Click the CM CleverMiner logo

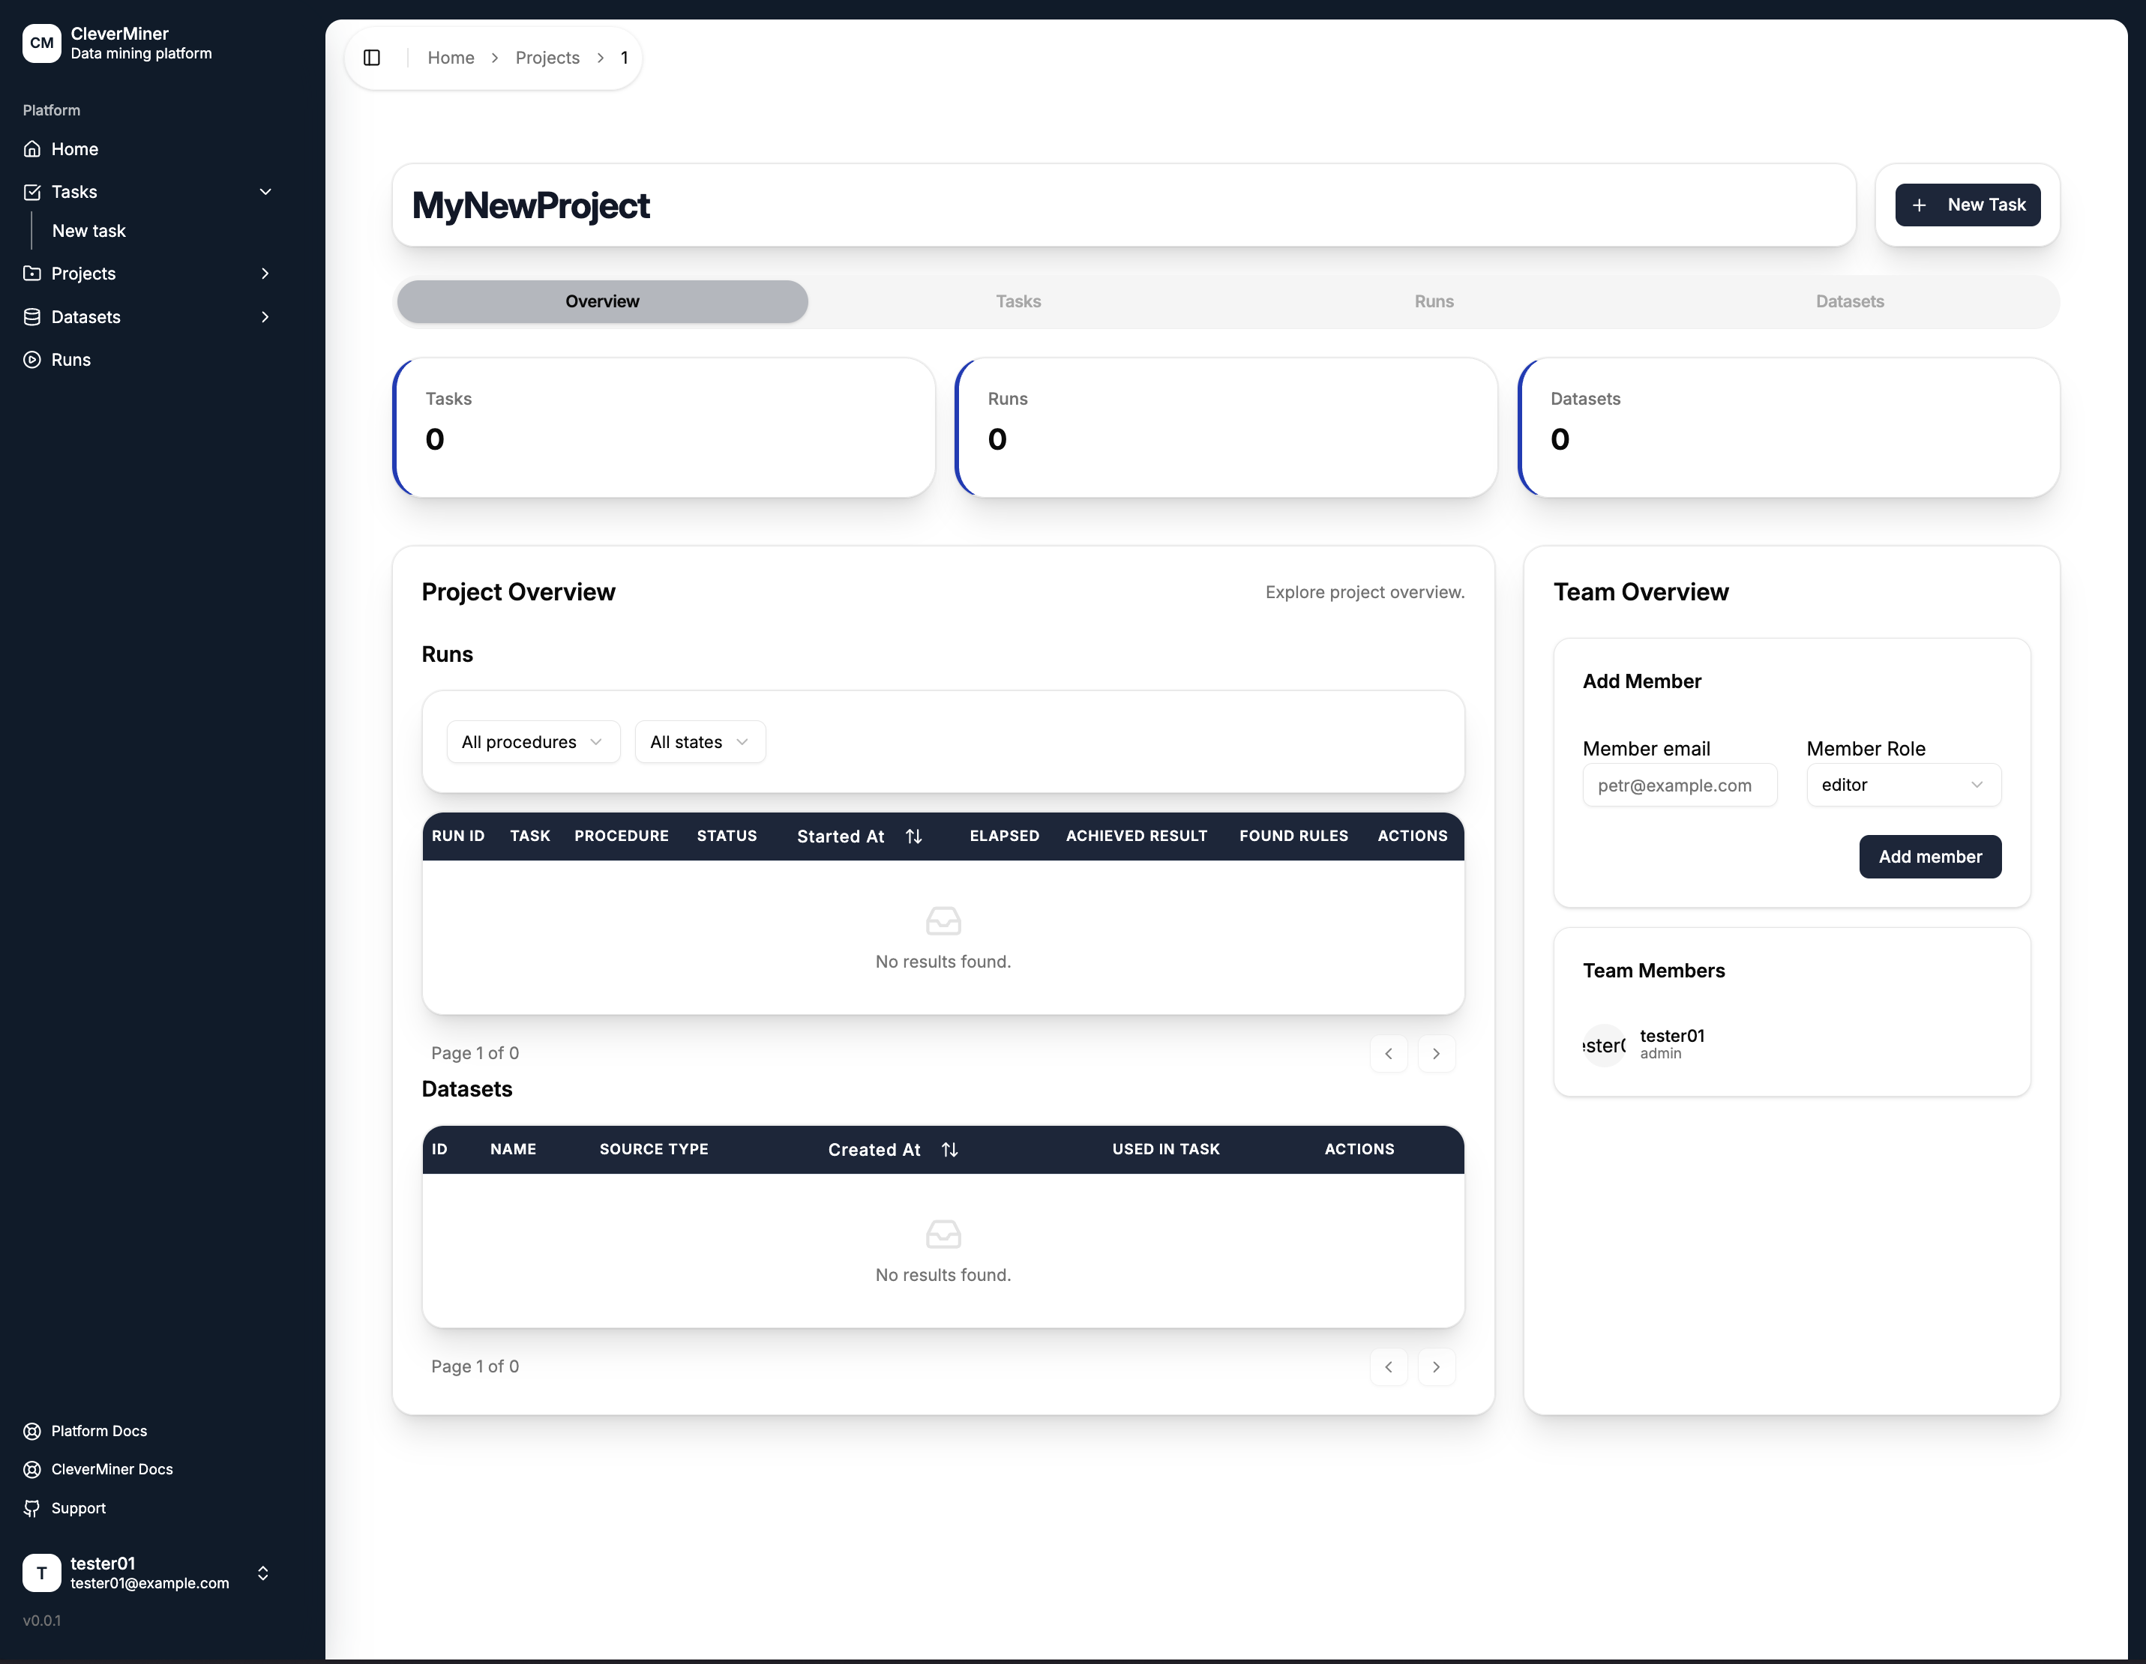[41, 43]
